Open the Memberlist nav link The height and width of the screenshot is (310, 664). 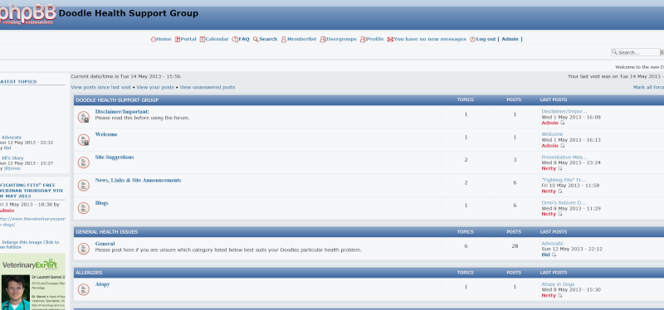[x=301, y=39]
